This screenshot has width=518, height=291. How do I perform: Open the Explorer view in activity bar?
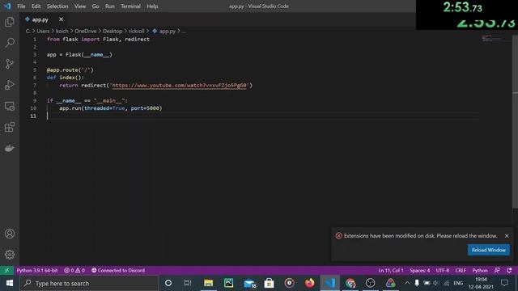tap(10, 22)
